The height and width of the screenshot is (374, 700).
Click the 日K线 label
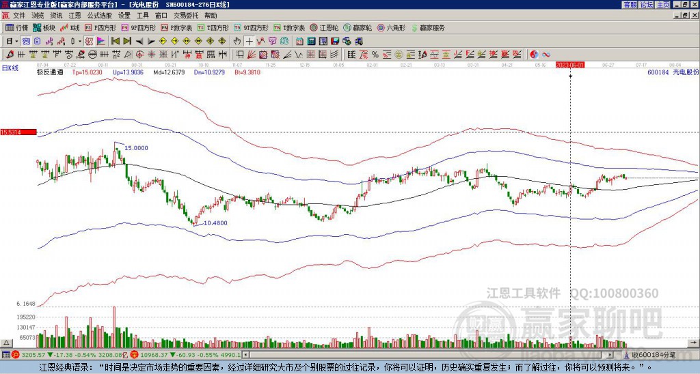pos(10,68)
